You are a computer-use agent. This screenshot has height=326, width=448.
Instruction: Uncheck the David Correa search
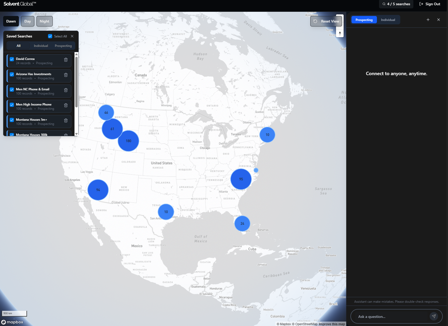(x=12, y=59)
